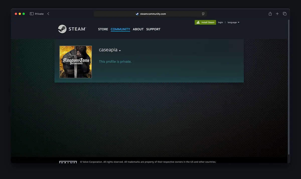Image resolution: width=301 pixels, height=179 pixels.
Task: Click the yellow minimize window button
Action: (x=20, y=14)
